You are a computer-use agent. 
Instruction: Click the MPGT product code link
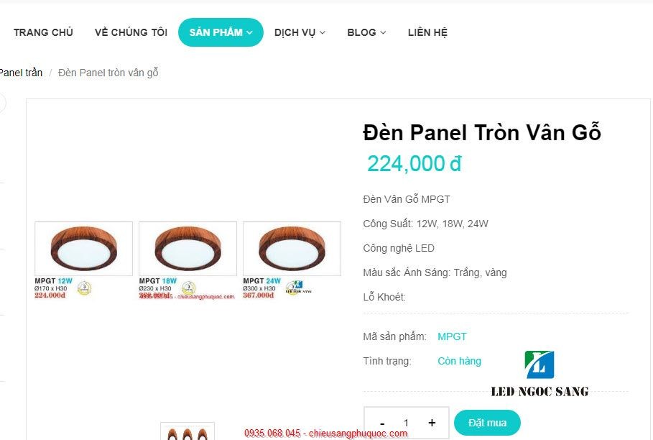click(x=452, y=336)
